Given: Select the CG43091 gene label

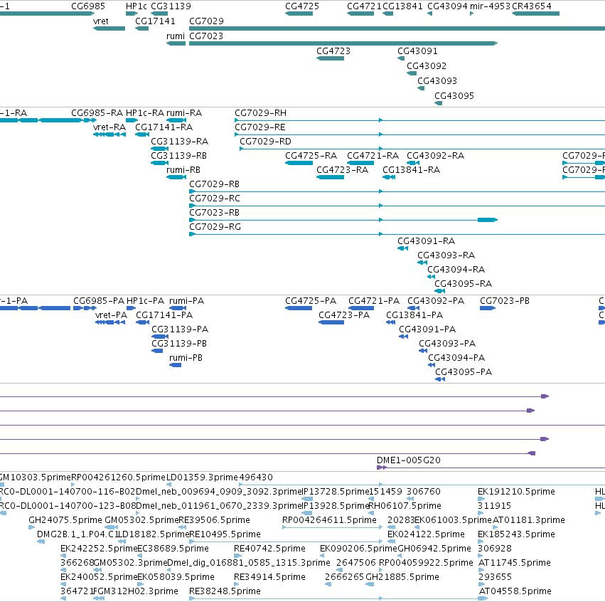Looking at the screenshot, I should (x=417, y=51).
